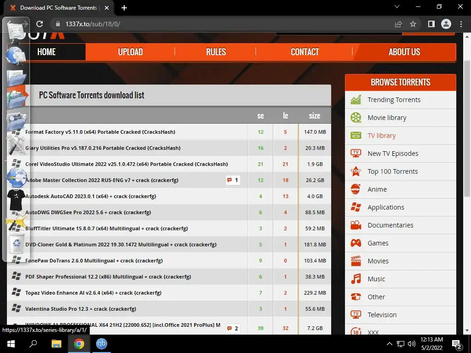Viewport: 471px width, 353px height.
Task: Click the share page icon in address bar
Action: pos(398,24)
